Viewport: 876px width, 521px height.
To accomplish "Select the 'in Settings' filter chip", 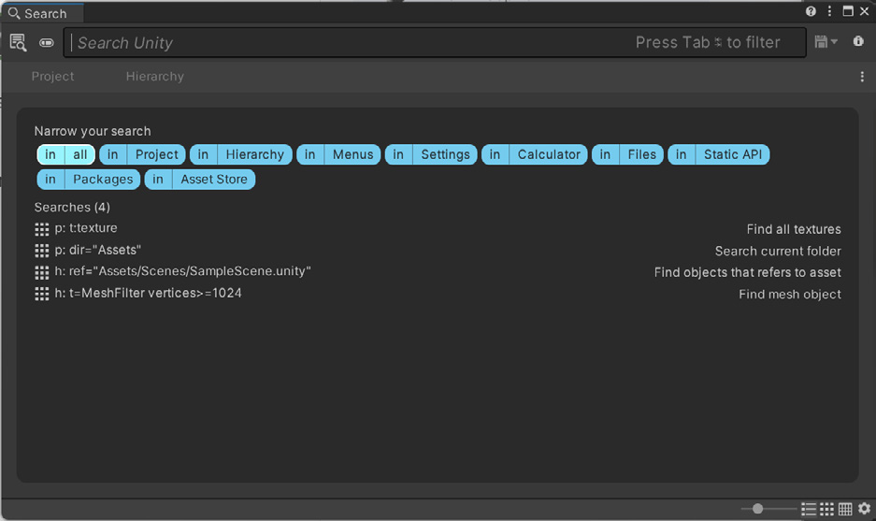I will point(431,154).
